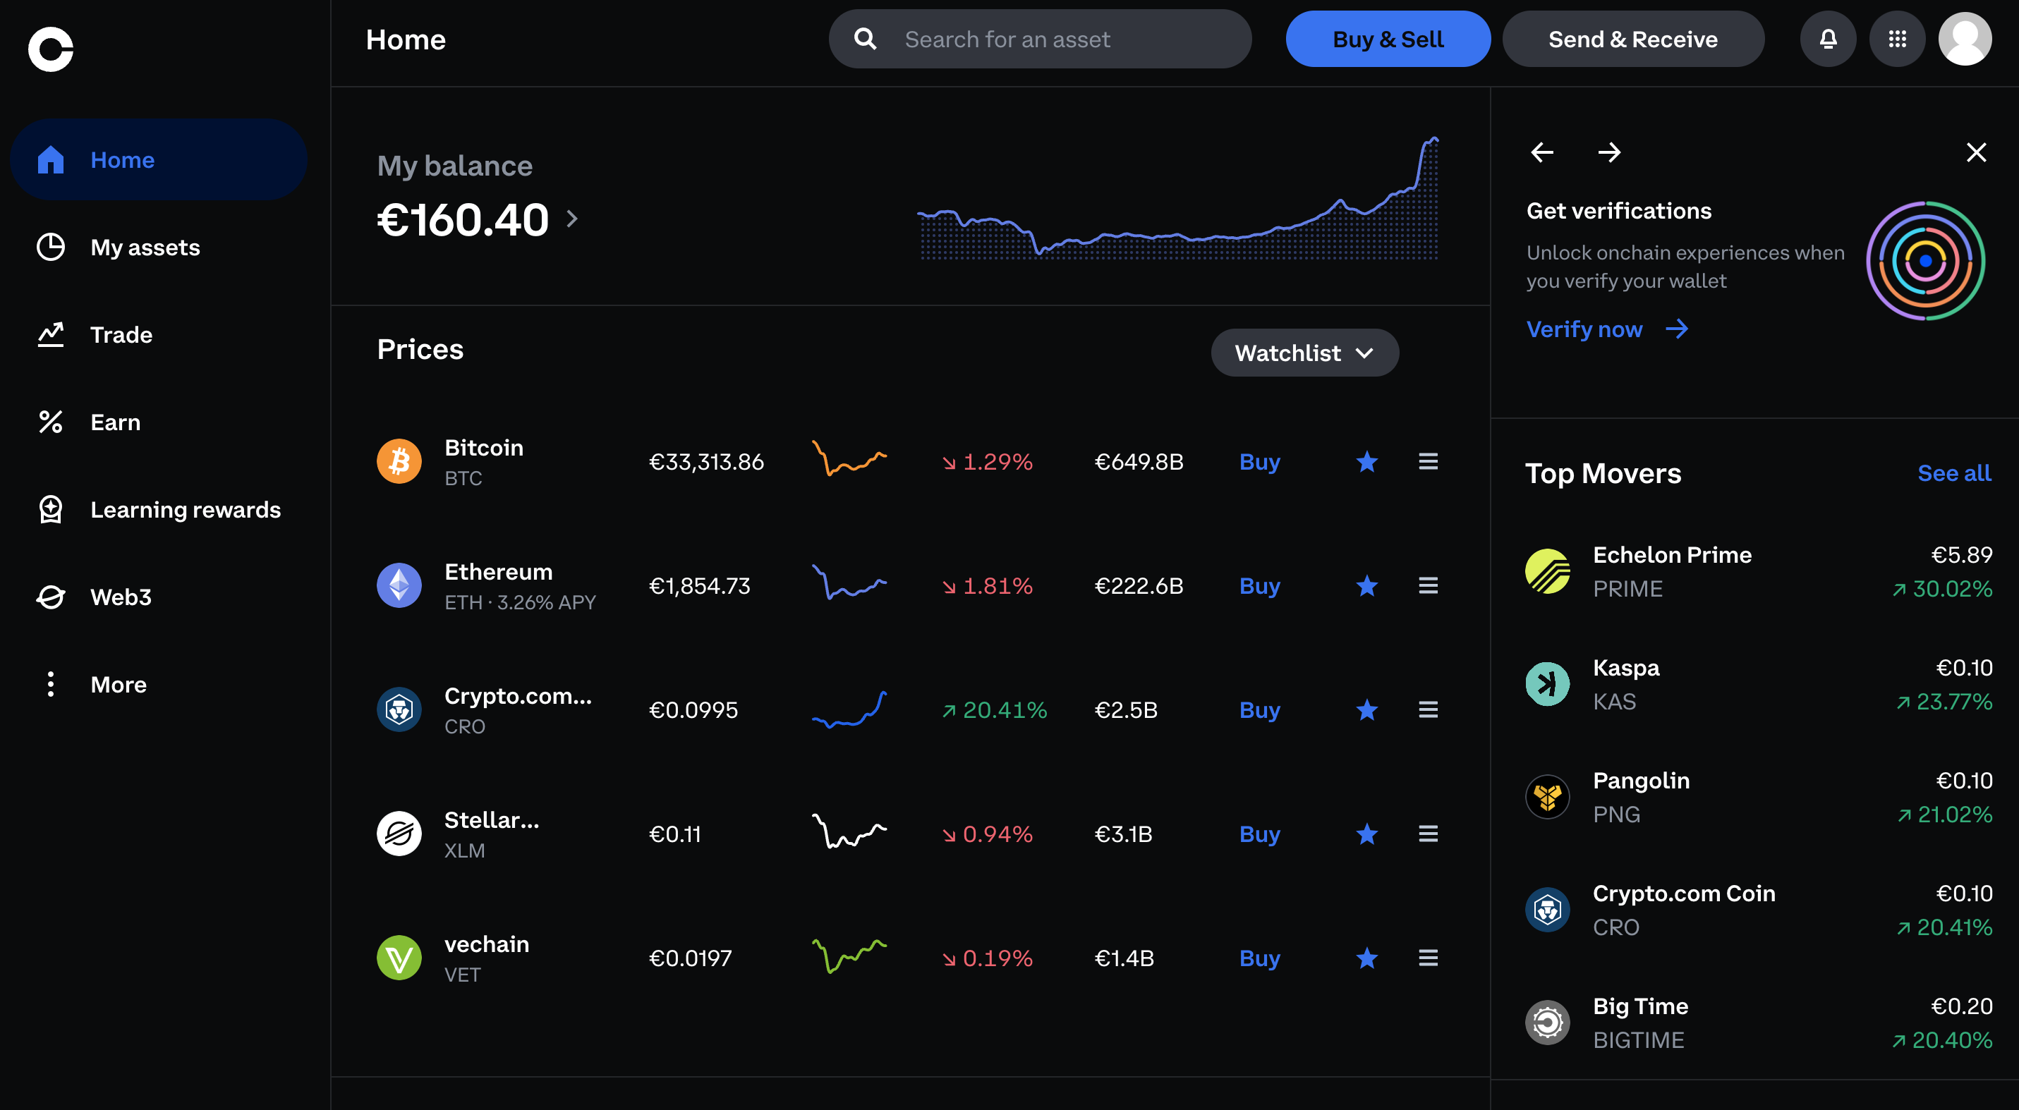Screen dimensions: 2019x1110
Task: Click Echelon Prime icon in Top Movers
Action: coord(1547,571)
